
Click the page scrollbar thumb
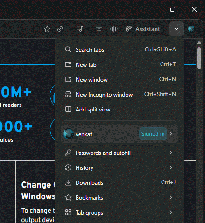pyautogui.click(x=199, y=58)
